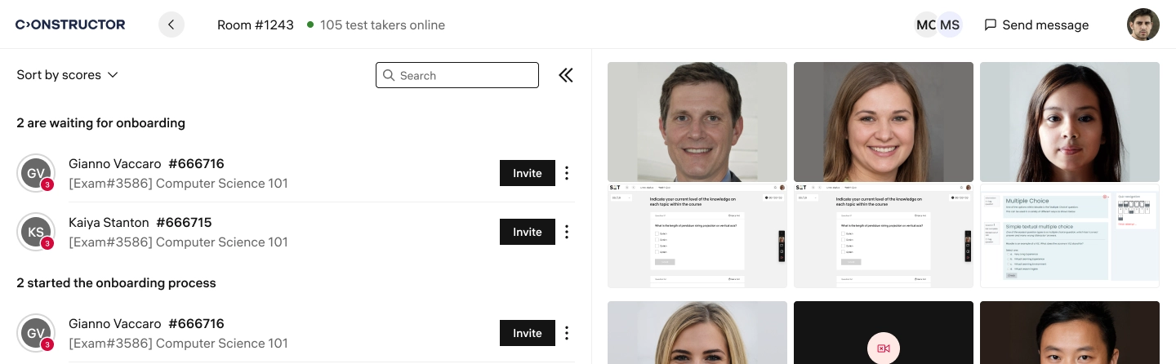The width and height of the screenshot is (1176, 364).
Task: Click the search magnifier icon
Action: [389, 75]
